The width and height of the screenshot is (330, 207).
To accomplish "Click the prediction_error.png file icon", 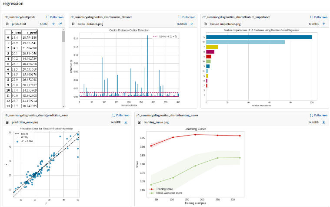I will (x=7, y=122).
